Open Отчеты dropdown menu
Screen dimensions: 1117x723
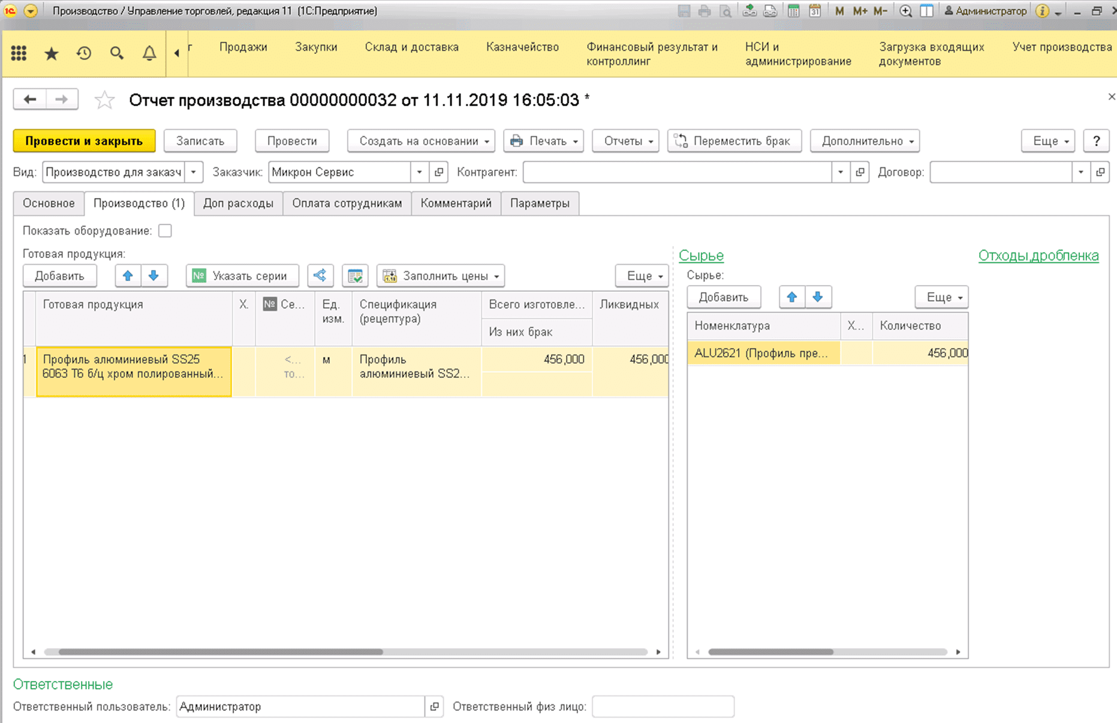tap(626, 141)
